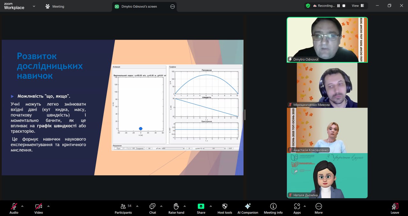Open options ellipsis on Dmytro Odnovol's screen tab
Image resolution: width=408 pixels, height=216 pixels.
[172, 6]
